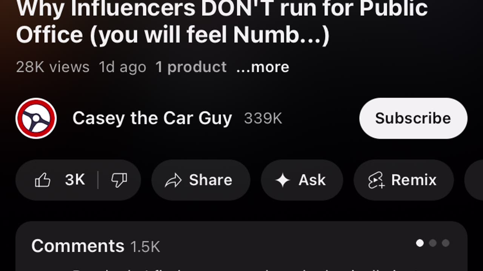Viewport: 483px width, 271px height.
Task: Select the second comments carousel dot
Action: click(x=433, y=243)
